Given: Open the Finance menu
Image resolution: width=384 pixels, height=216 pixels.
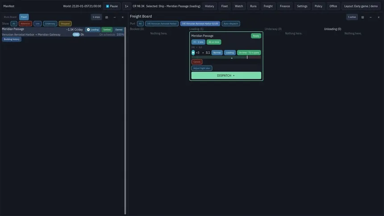Looking at the screenshot, I should click(284, 6).
